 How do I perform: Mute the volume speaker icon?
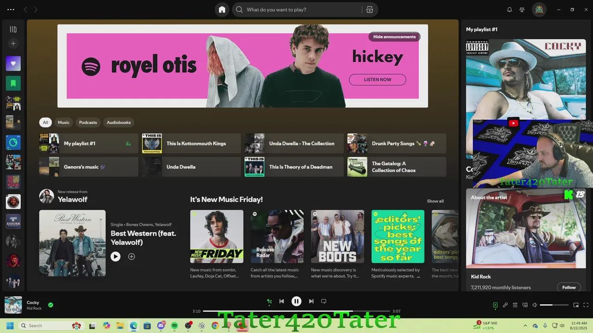pyautogui.click(x=535, y=305)
